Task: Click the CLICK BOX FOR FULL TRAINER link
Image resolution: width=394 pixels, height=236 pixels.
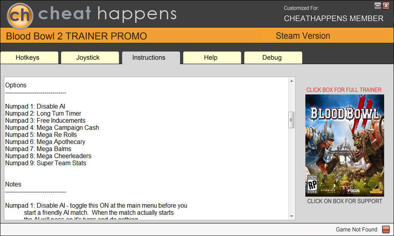Action: click(x=344, y=90)
